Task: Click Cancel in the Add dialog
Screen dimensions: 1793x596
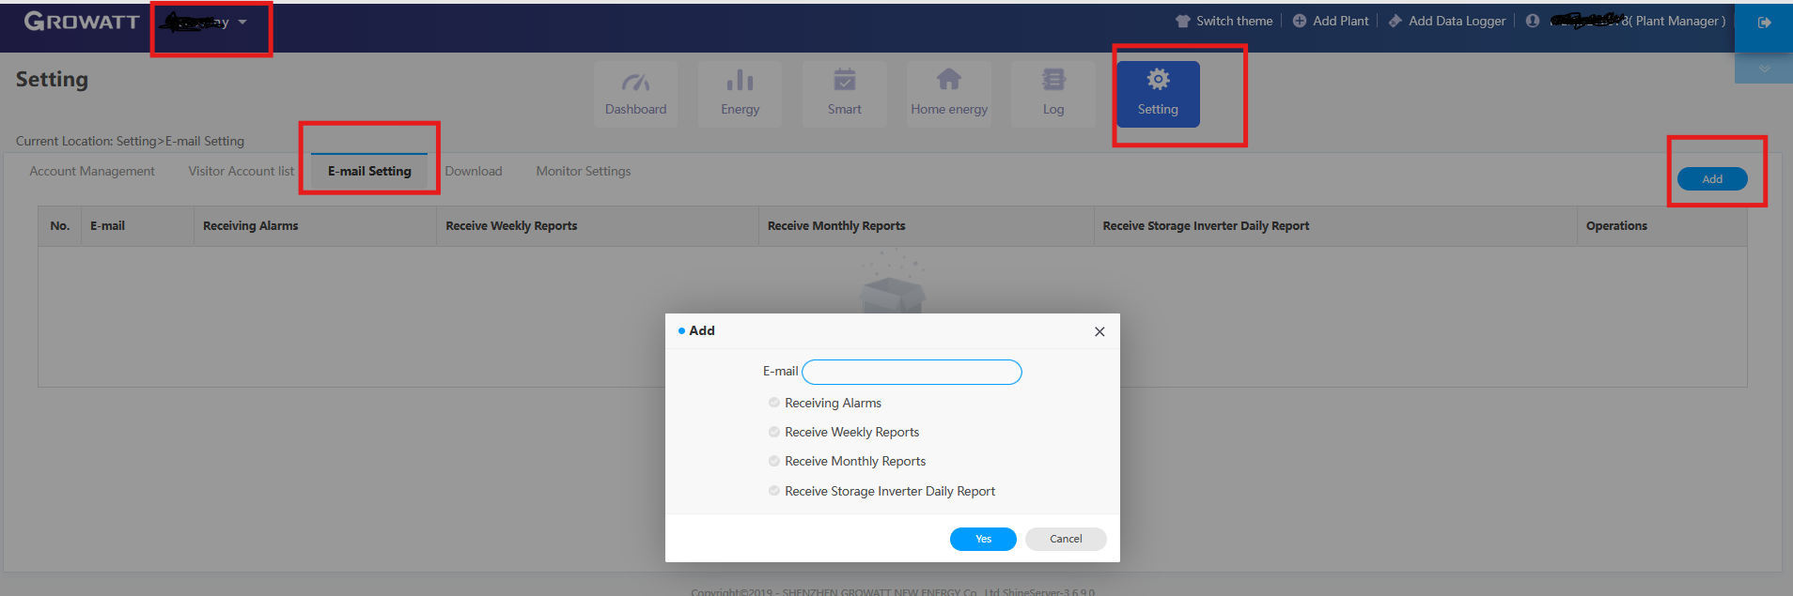Action: (1066, 539)
